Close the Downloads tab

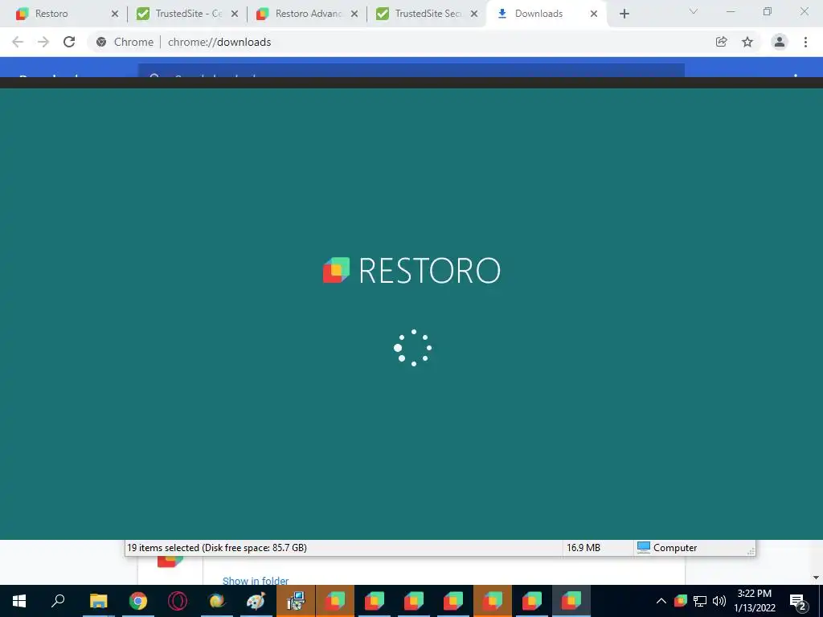click(594, 14)
